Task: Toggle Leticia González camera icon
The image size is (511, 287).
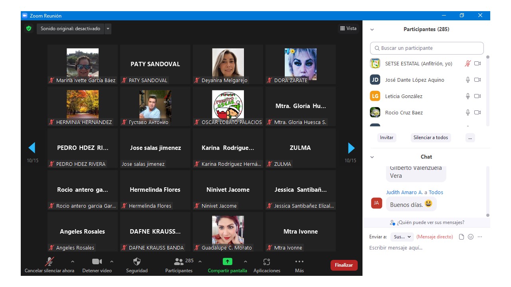Action: coord(477,96)
